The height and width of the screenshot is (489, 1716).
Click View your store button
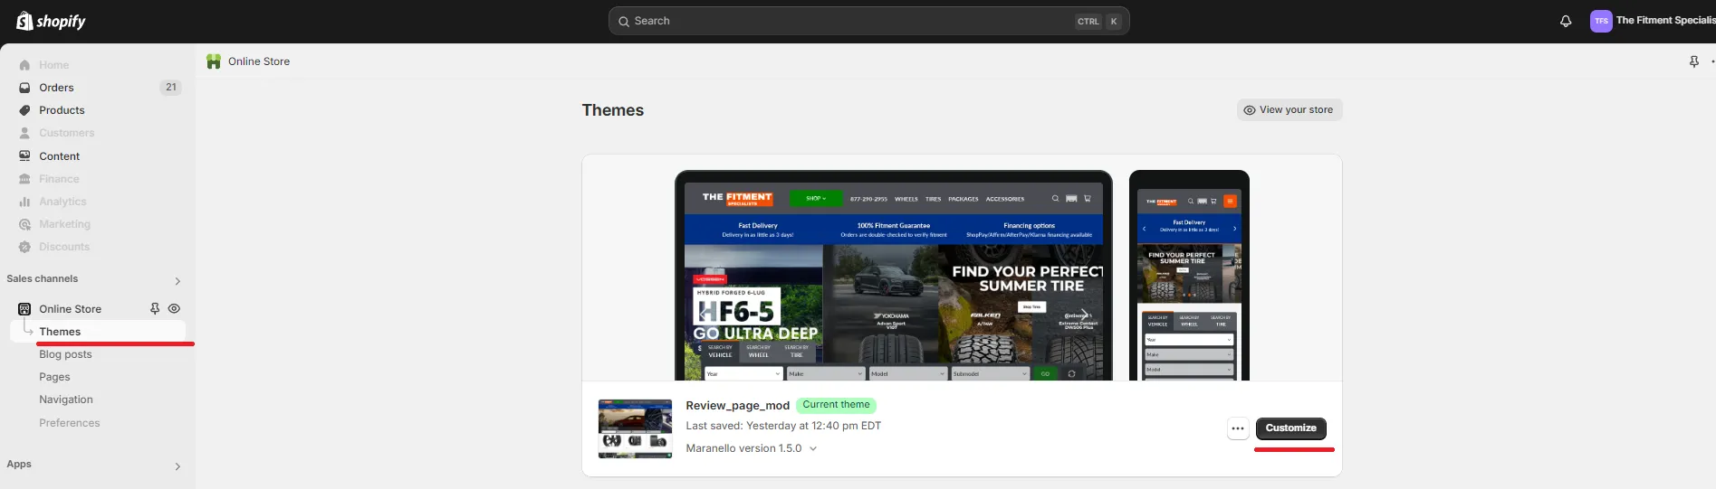1289,110
